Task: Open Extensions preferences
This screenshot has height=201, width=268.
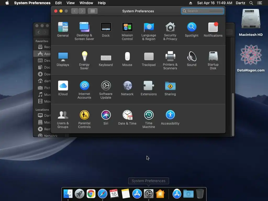Action: pyautogui.click(x=149, y=88)
